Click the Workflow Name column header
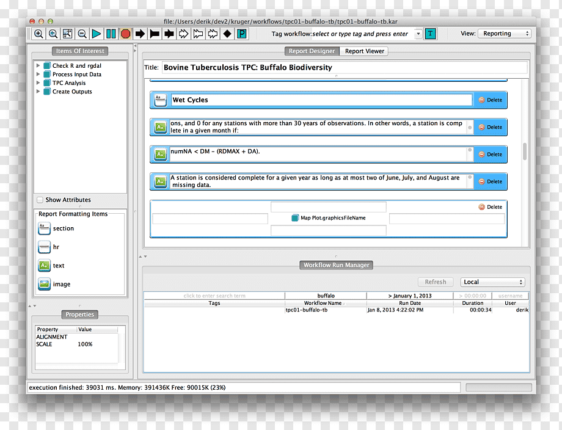Image resolution: width=562 pixels, height=430 pixels. (x=326, y=303)
